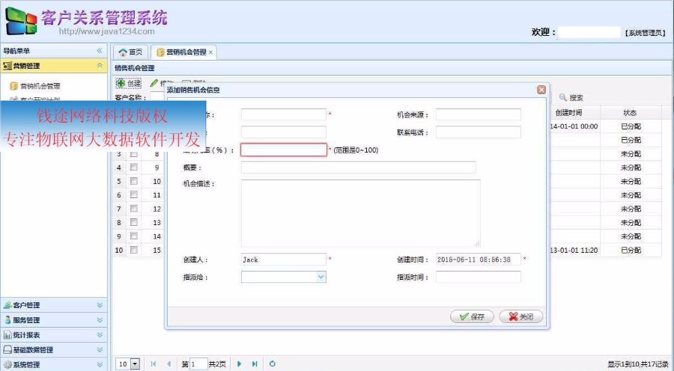Go to the next page
Screen dimensions: 674x371
tap(240, 364)
